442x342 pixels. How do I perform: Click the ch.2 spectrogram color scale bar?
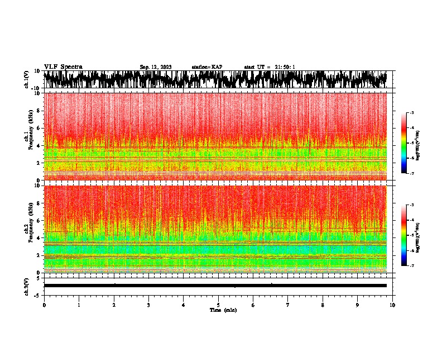(x=403, y=235)
